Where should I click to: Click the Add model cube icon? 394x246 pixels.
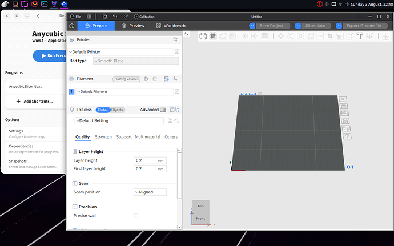(203, 36)
